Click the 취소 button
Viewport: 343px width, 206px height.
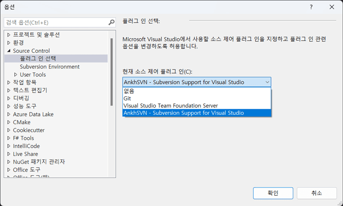point(317,193)
